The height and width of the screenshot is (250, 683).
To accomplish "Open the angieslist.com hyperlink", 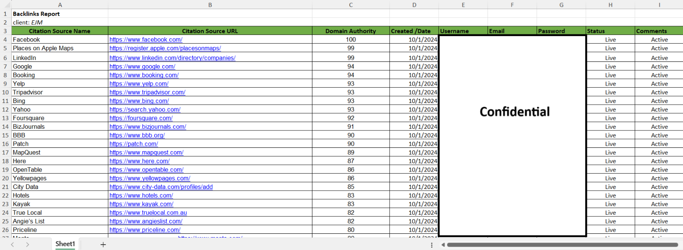I will (146, 222).
